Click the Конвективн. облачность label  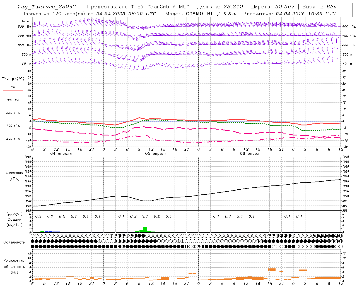click(x=14, y=264)
